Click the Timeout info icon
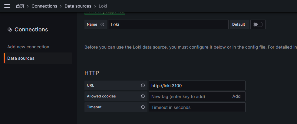Viewport: 297px width, 124px height. pyautogui.click(x=143, y=107)
